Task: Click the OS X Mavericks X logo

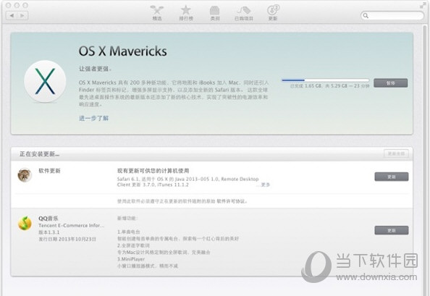Action: point(45,81)
